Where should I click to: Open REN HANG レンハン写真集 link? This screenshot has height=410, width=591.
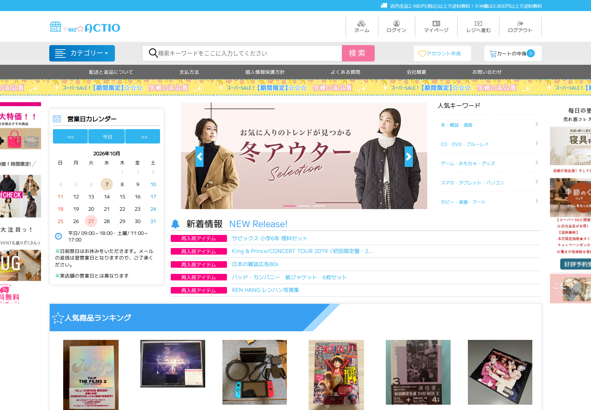pos(266,290)
